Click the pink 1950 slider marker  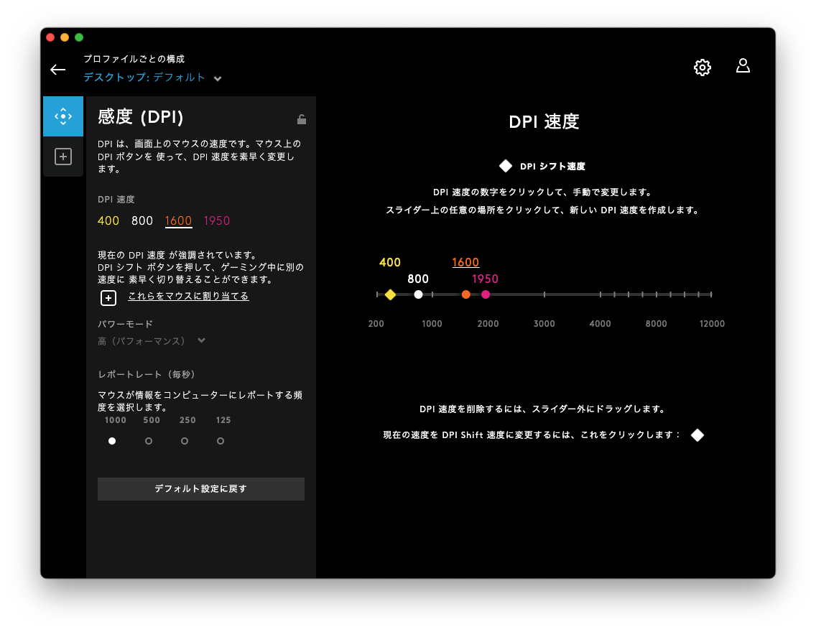(486, 294)
